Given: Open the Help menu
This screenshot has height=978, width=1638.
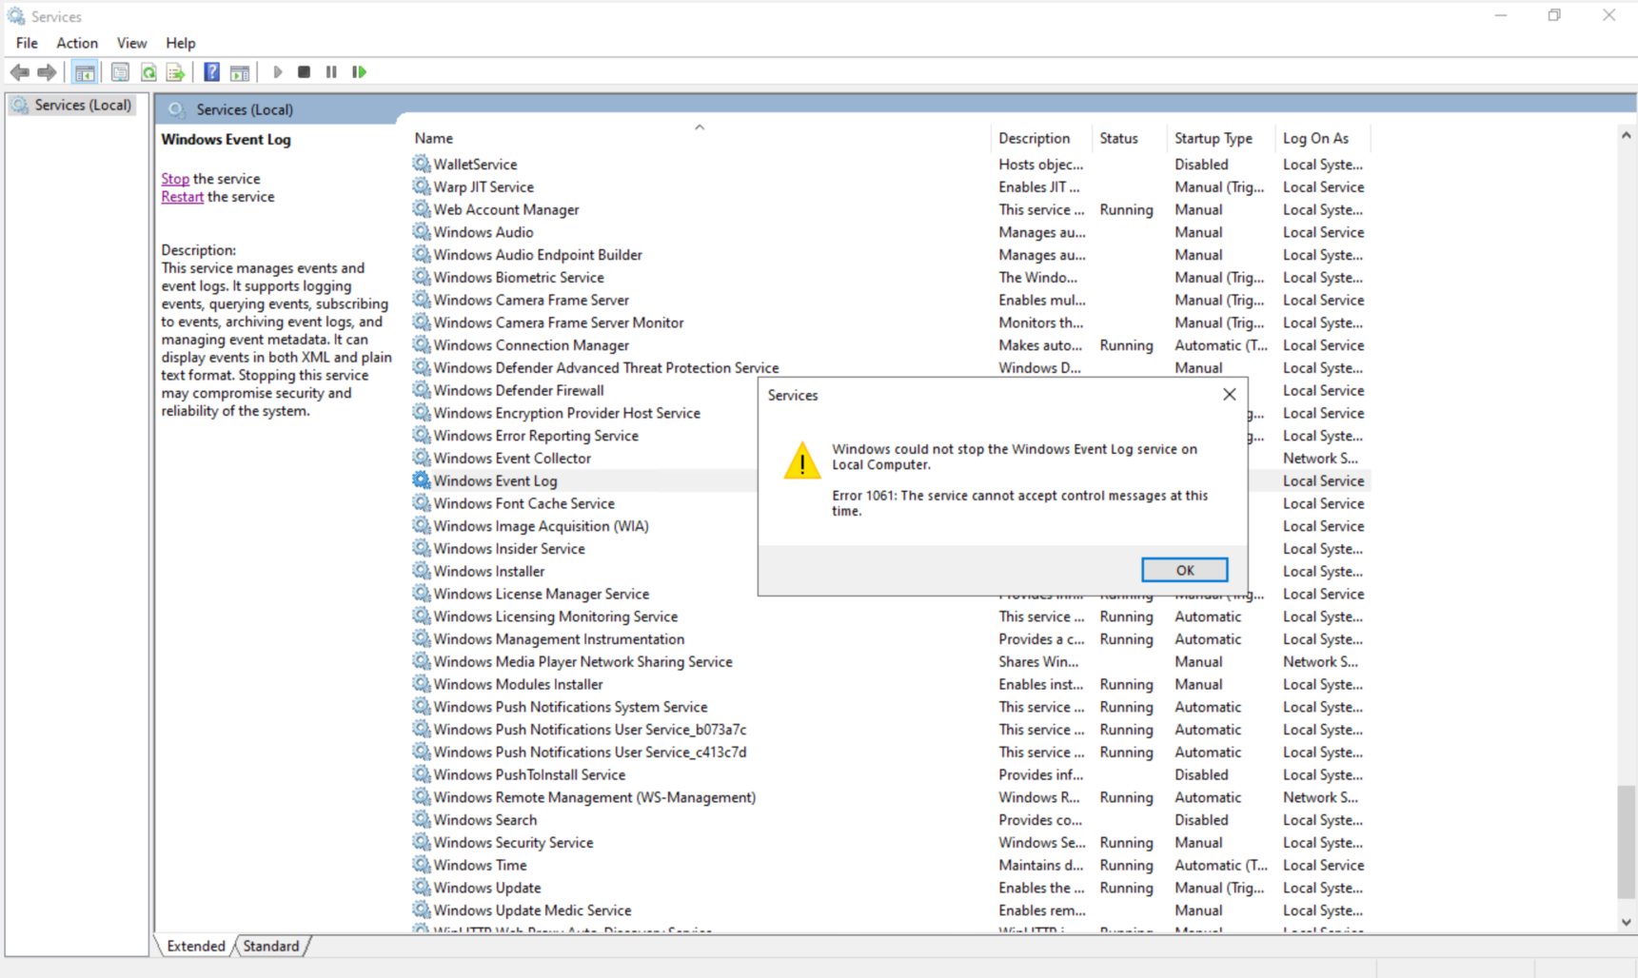Looking at the screenshot, I should tap(181, 43).
